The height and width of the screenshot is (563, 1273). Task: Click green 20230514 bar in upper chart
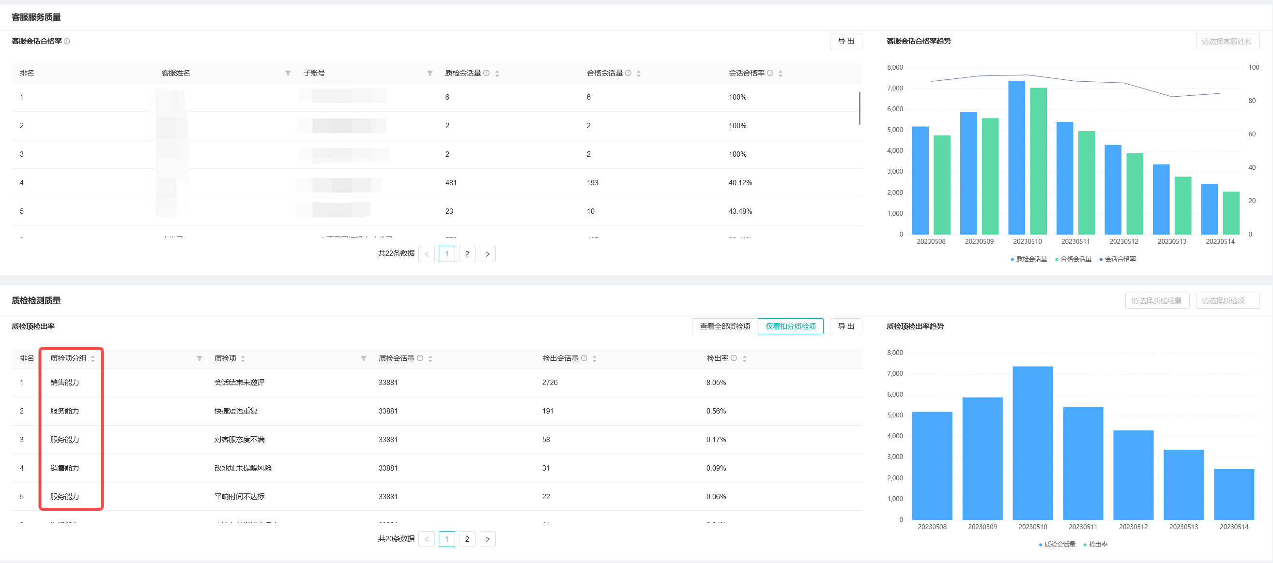(1231, 213)
